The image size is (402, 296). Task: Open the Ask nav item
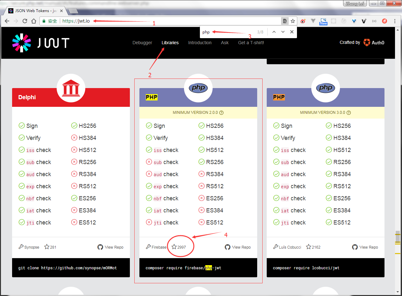pos(225,43)
